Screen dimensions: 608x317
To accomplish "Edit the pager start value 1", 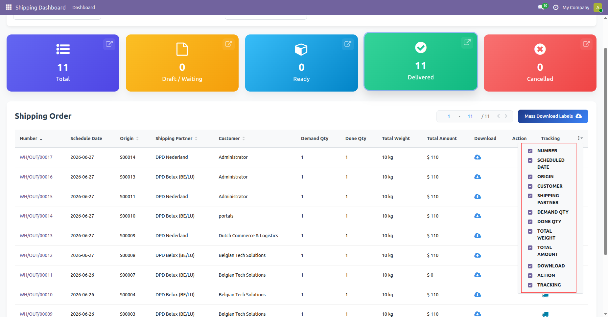I will 449,116.
